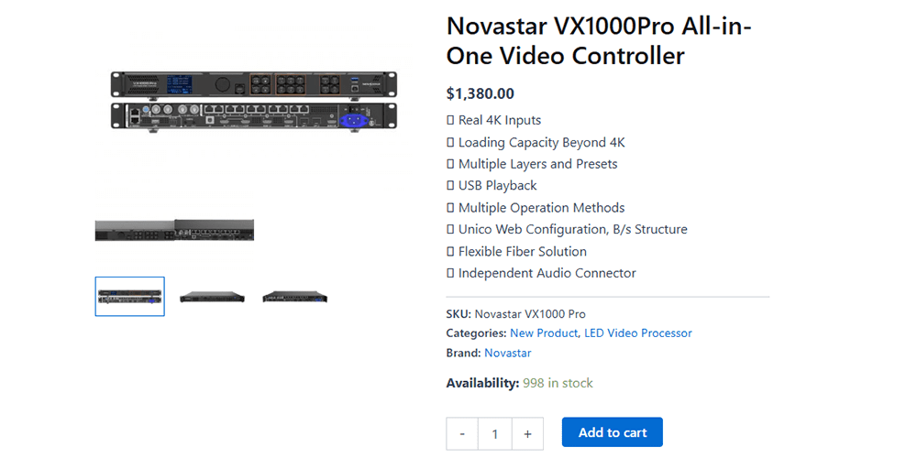Click the $1,380.00 price text
Viewport: 917px width, 458px height.
tap(481, 93)
